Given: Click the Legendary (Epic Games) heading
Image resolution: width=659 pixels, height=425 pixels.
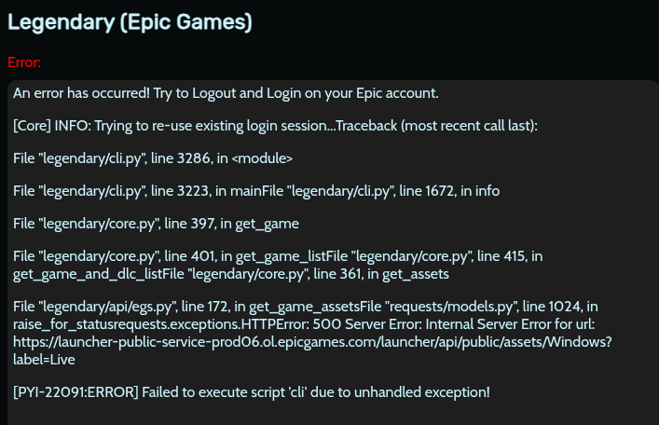Looking at the screenshot, I should click(130, 21).
